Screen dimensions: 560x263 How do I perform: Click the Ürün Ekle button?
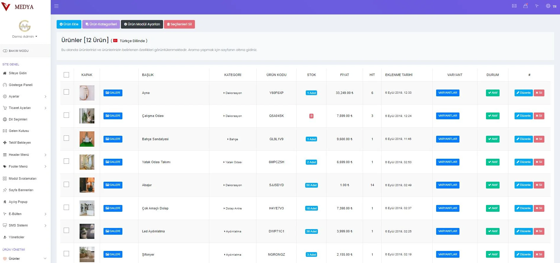click(x=69, y=24)
